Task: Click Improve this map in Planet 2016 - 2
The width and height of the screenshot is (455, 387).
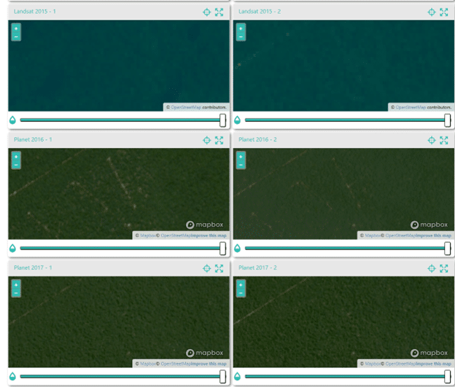Action: (434, 235)
